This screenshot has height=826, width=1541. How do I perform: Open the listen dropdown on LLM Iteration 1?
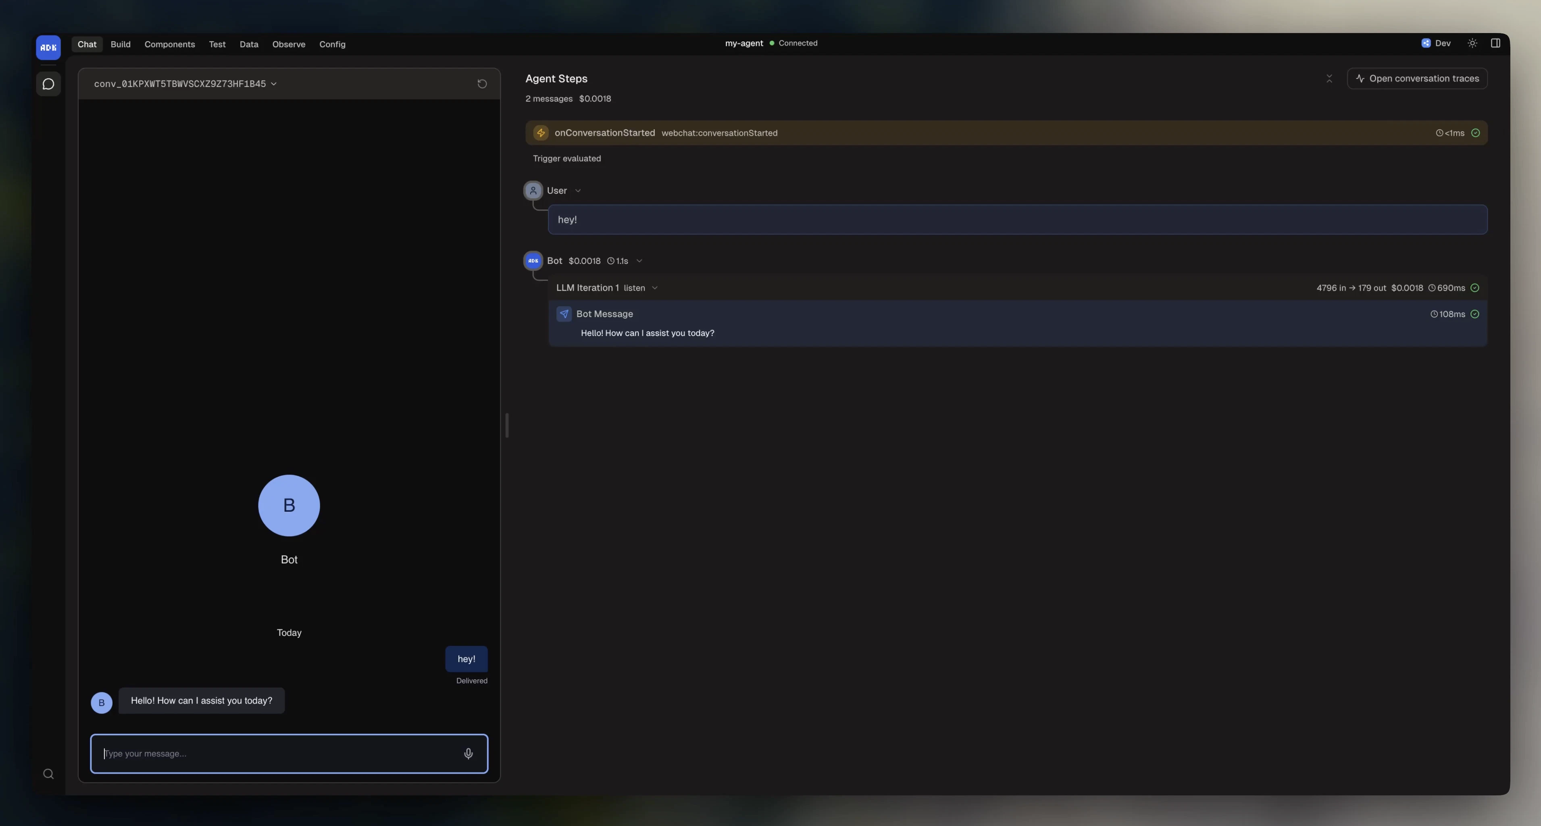pos(655,287)
